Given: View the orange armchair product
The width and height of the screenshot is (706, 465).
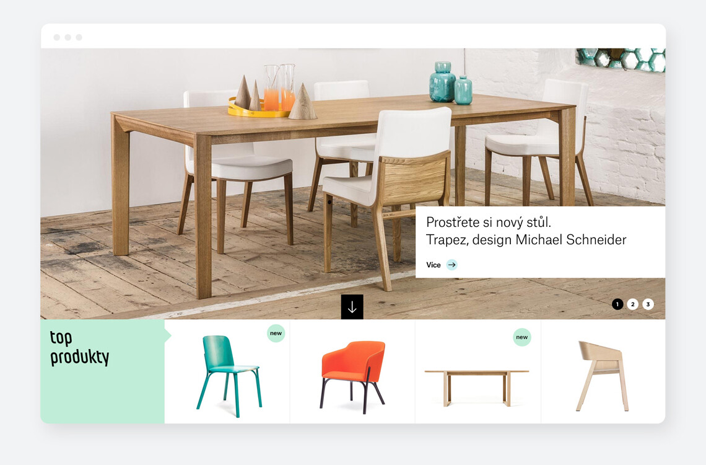Looking at the screenshot, I should 352,372.
